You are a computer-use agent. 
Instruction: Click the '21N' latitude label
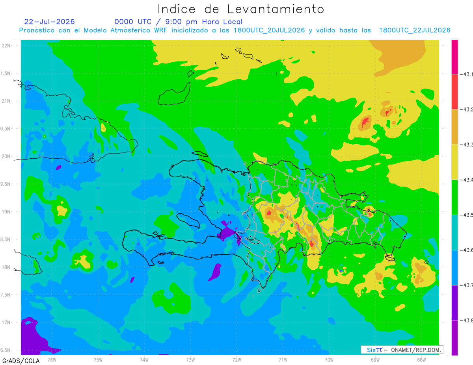click(6, 101)
